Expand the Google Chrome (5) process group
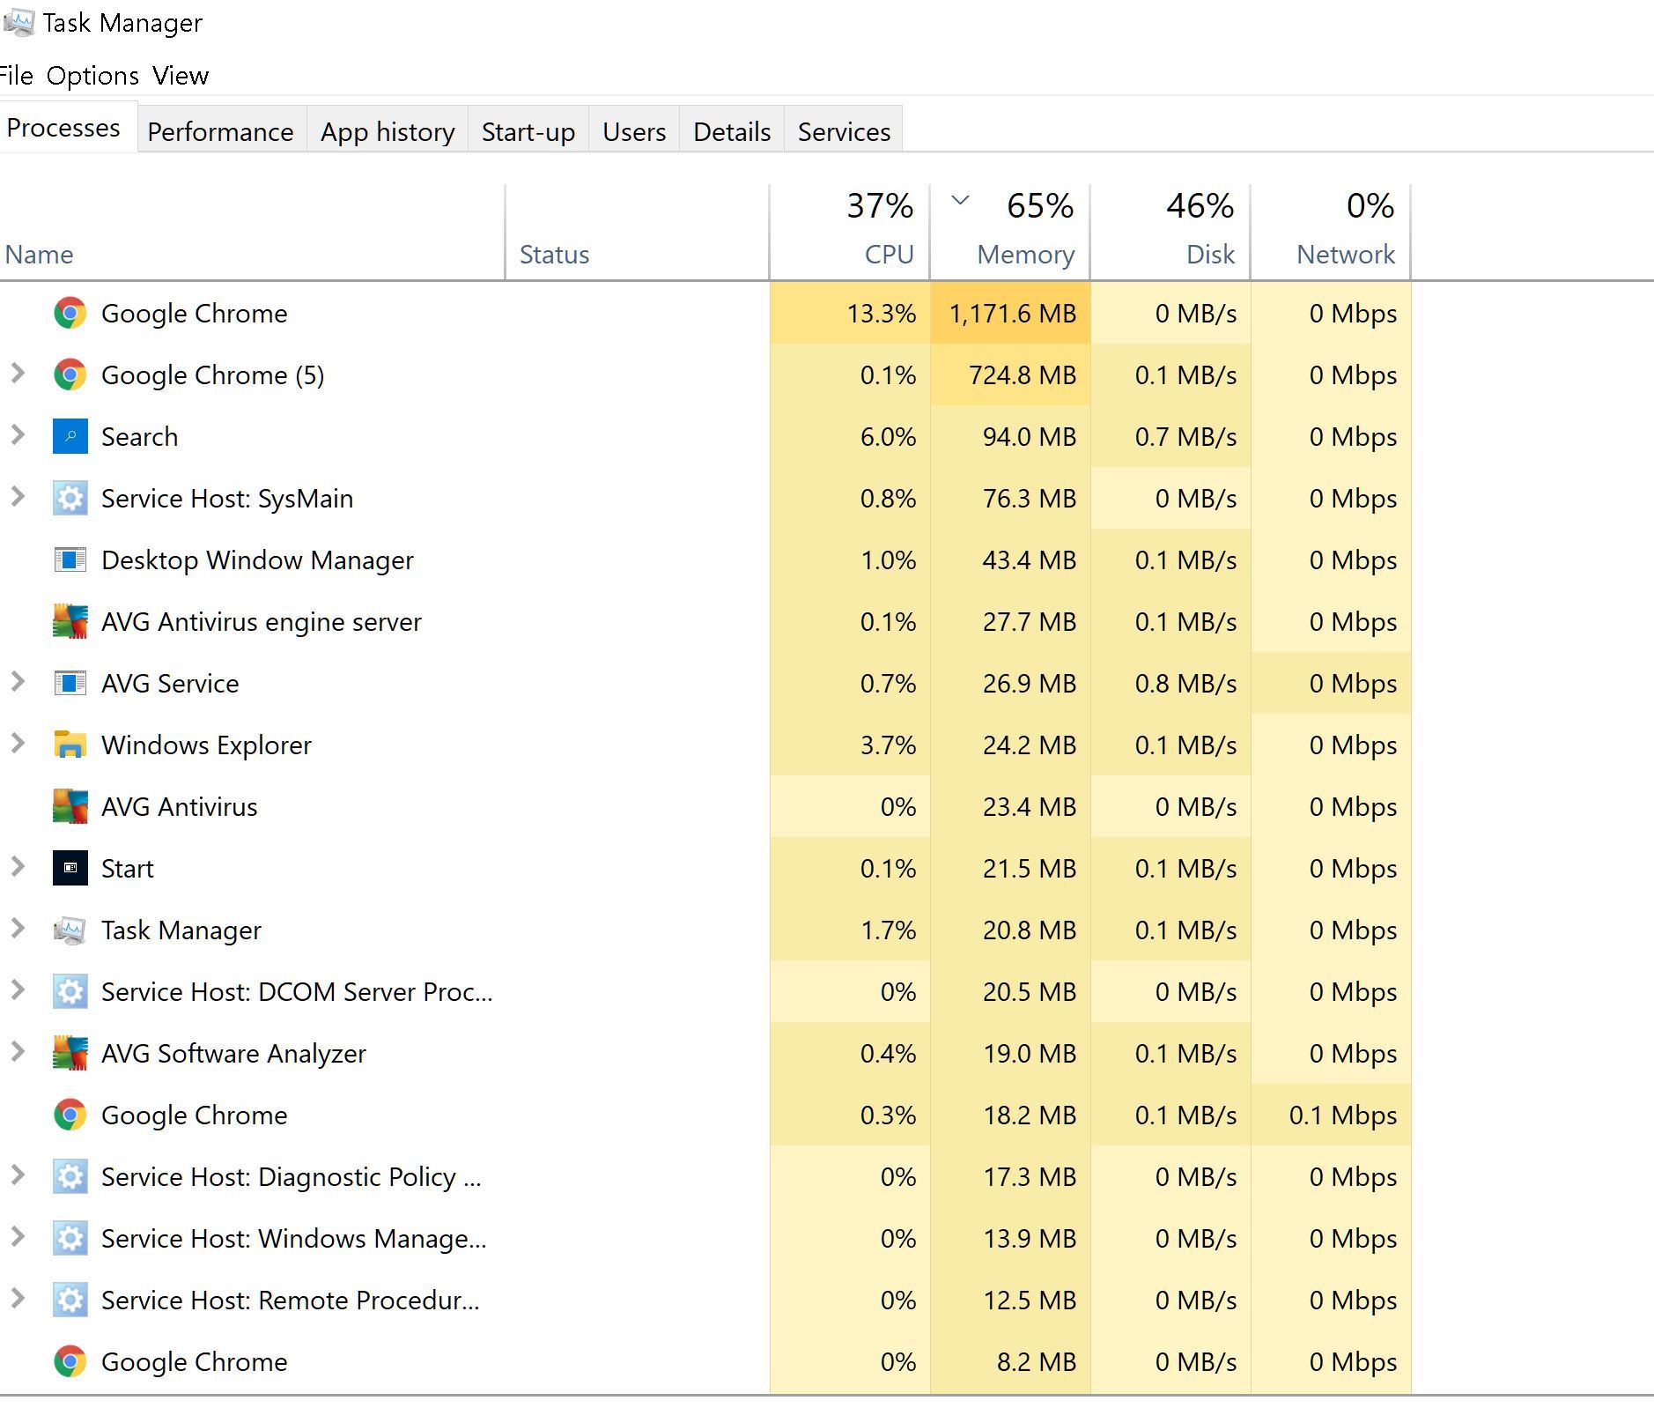Viewport: 1654px width, 1408px height. (x=18, y=374)
